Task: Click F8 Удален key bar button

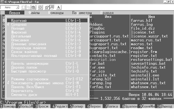Action: click(130, 106)
